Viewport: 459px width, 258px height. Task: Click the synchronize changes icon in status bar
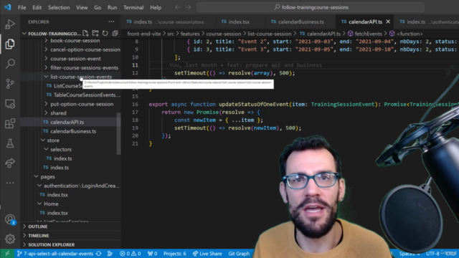(99, 254)
